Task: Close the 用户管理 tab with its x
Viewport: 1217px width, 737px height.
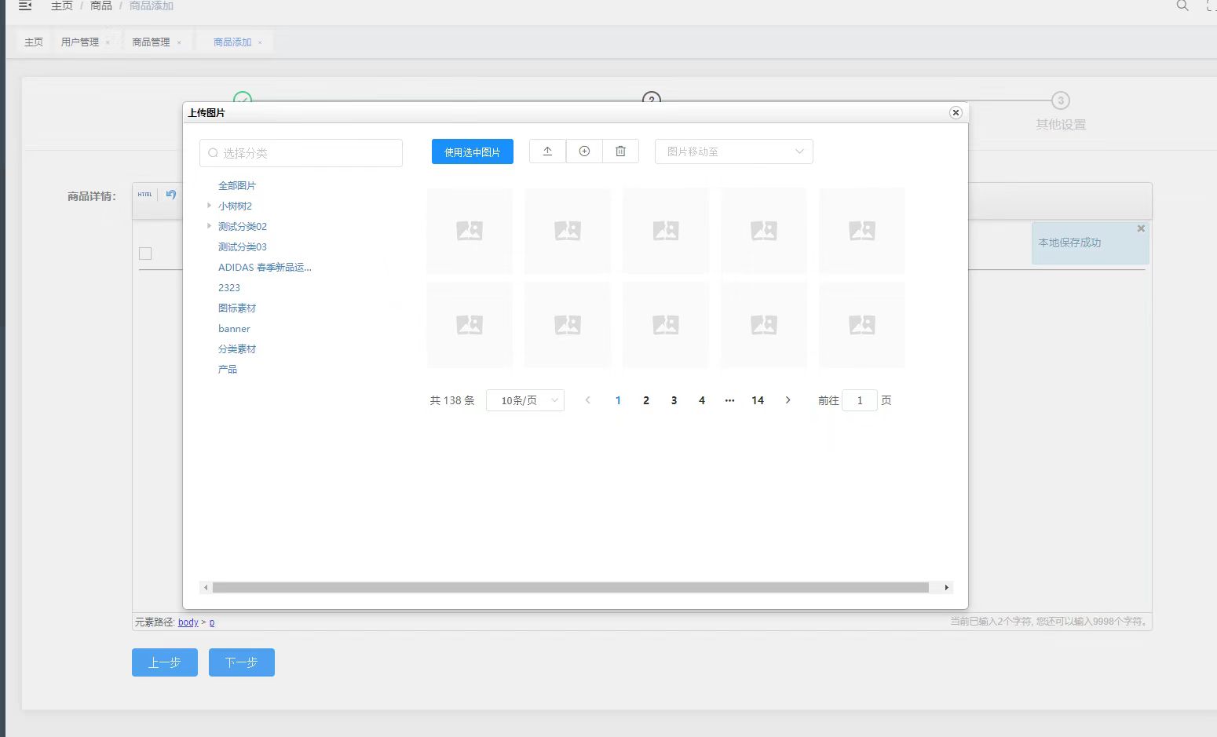Action: pos(108,42)
